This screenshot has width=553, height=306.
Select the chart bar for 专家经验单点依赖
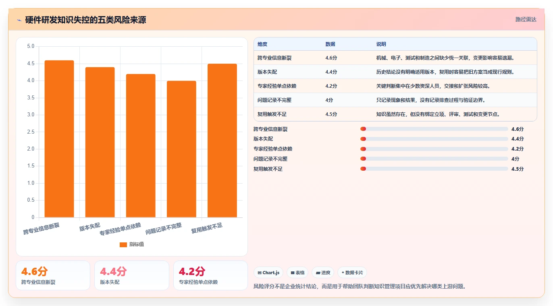point(141,146)
